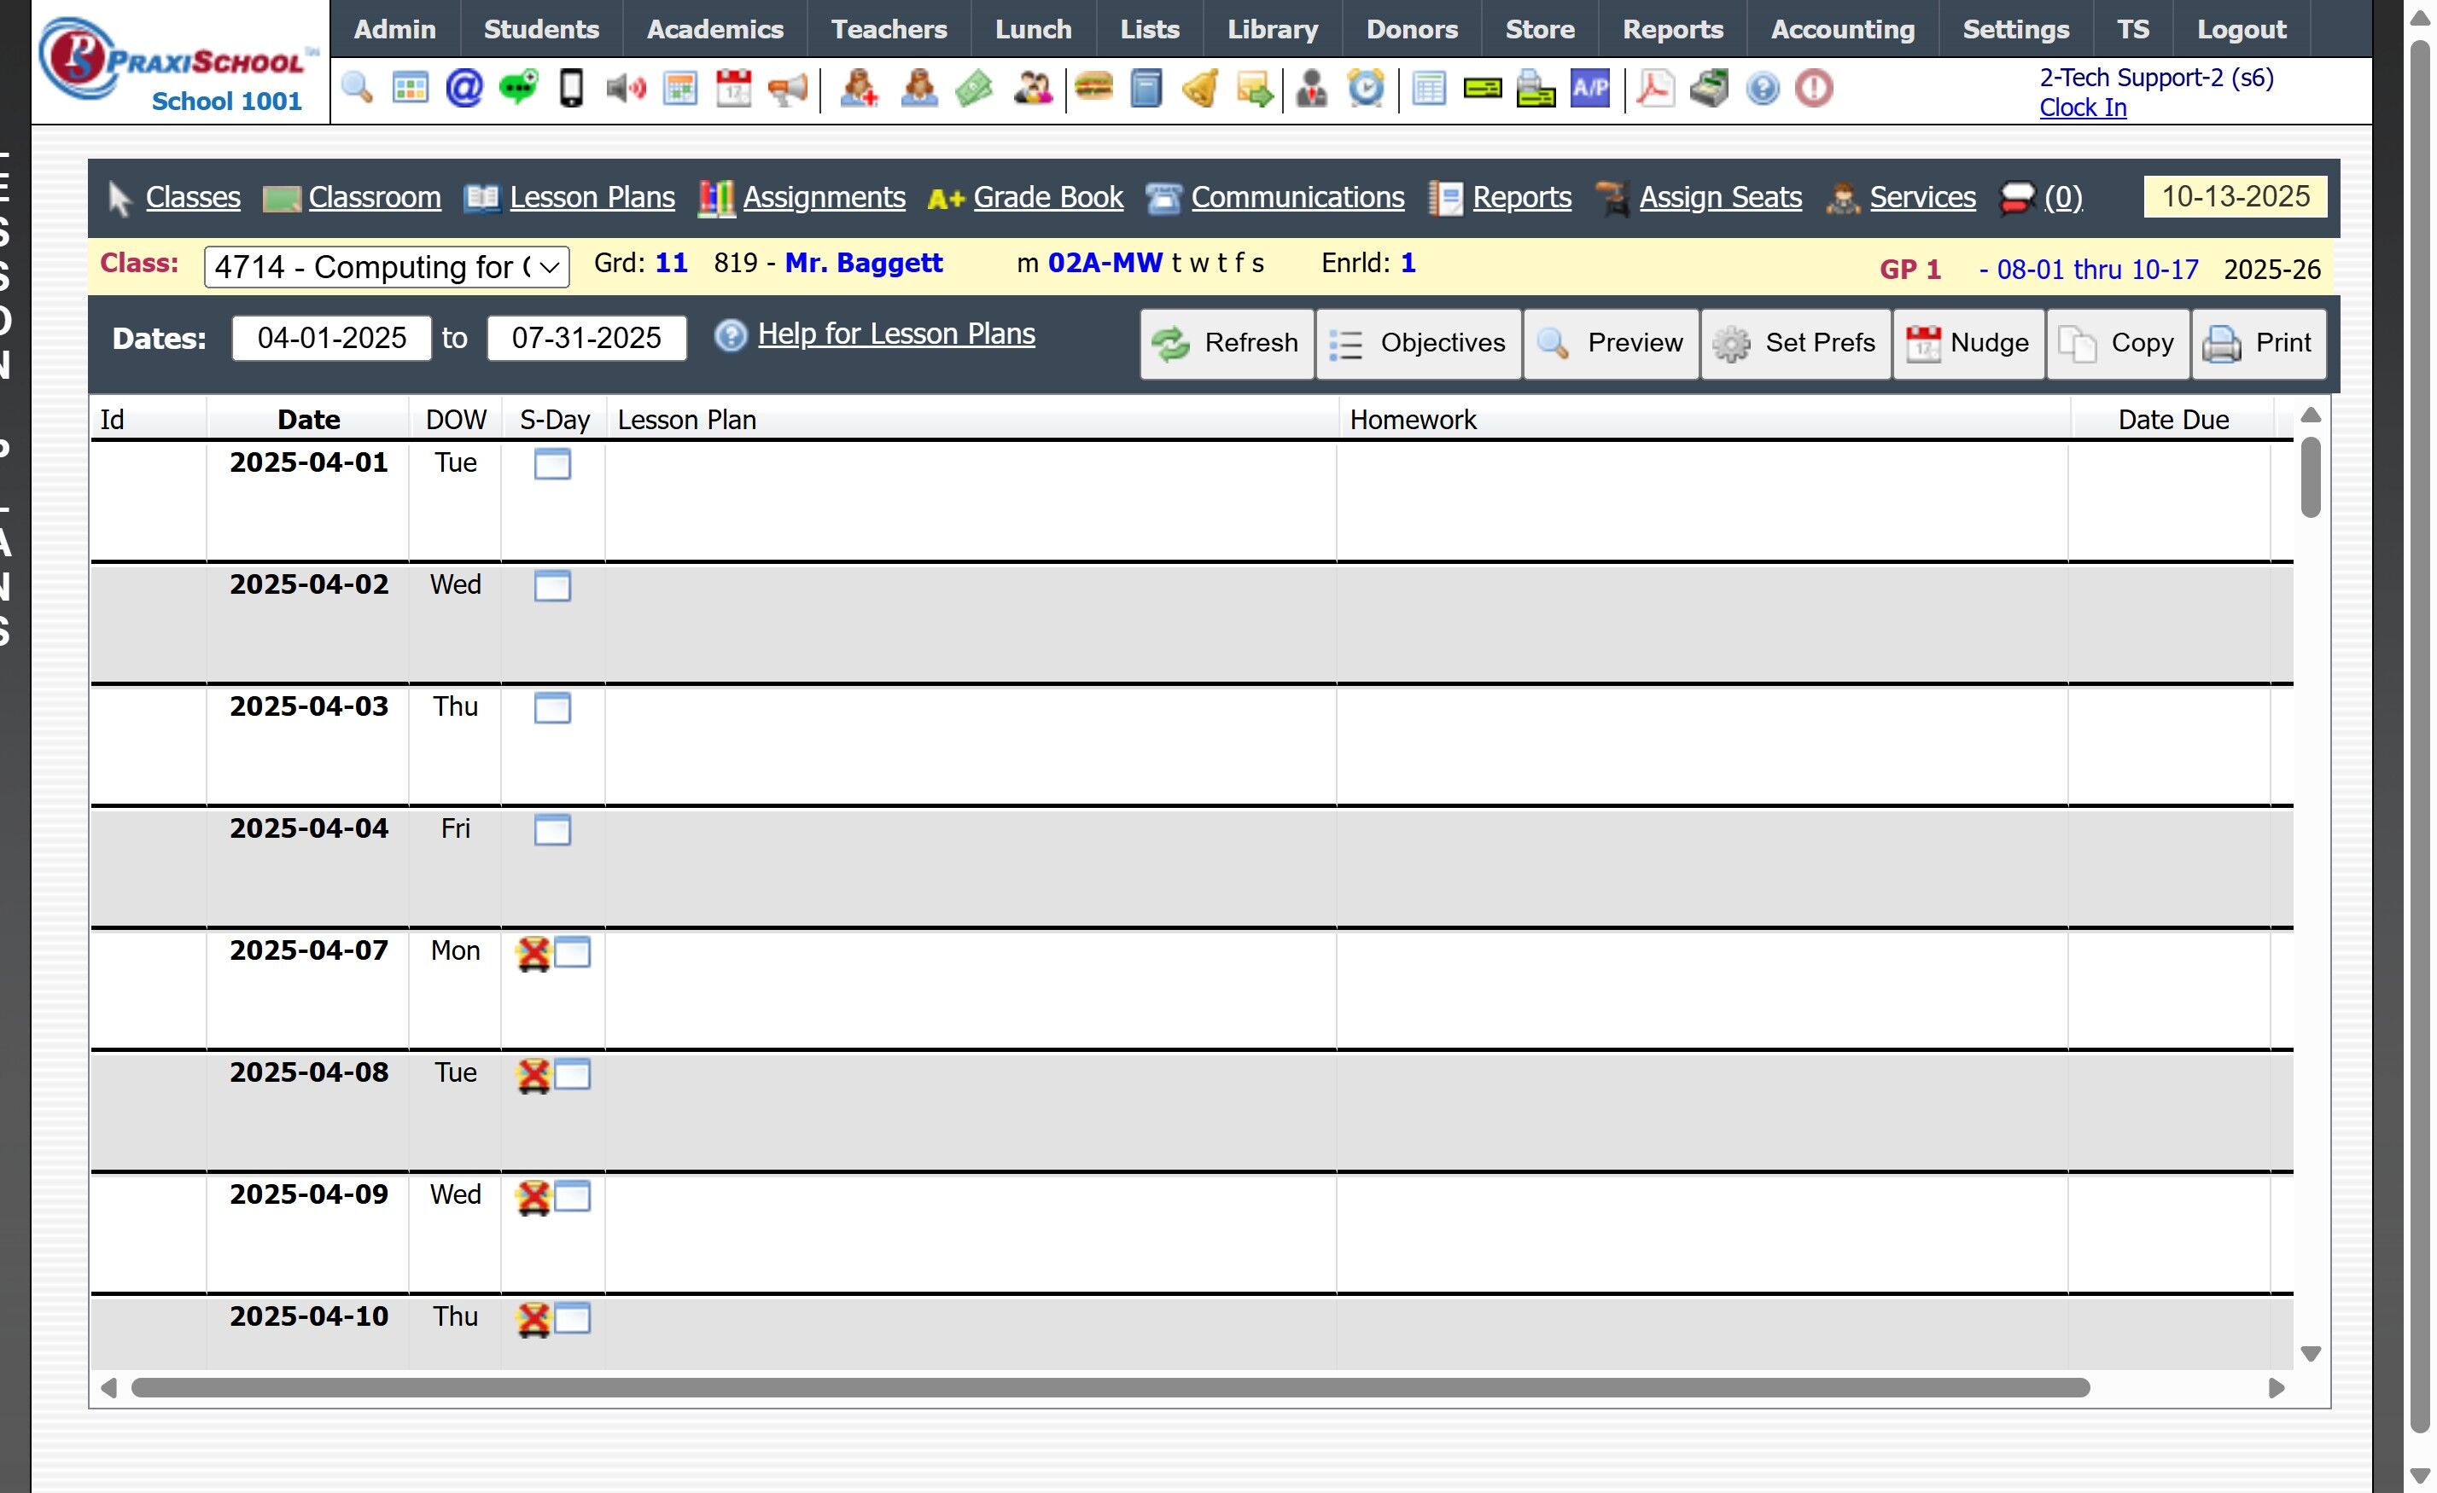The image size is (2437, 1493).
Task: Open the A/P accounts payable icon
Action: (1589, 89)
